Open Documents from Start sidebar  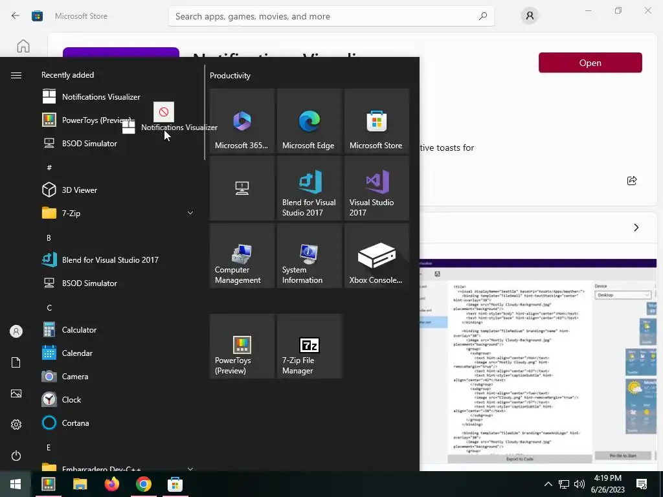pos(16,362)
